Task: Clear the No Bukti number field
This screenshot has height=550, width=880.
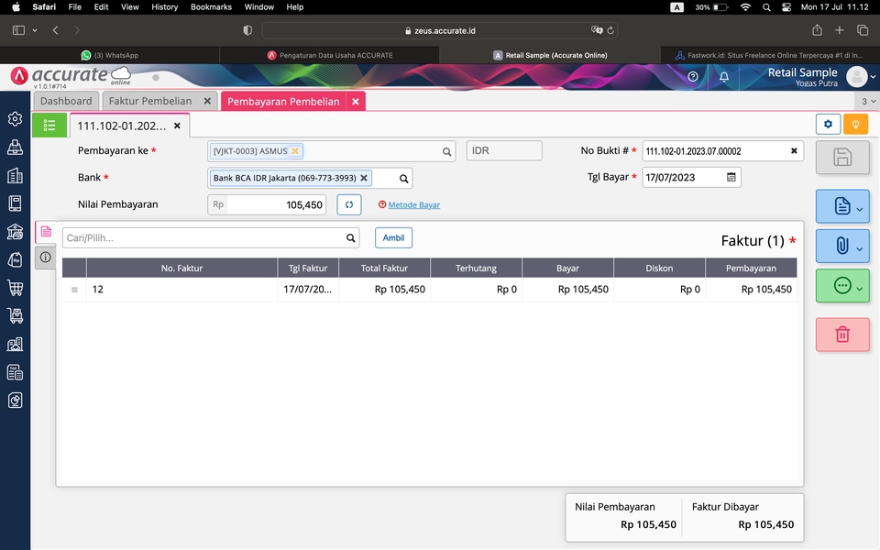Action: (794, 151)
